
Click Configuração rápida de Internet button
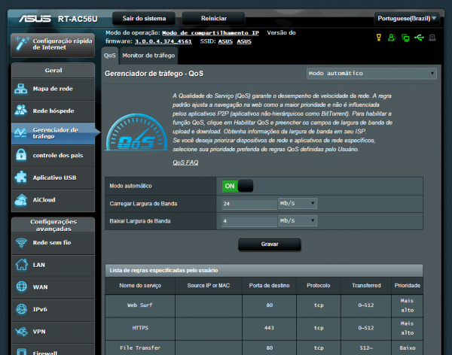point(53,45)
